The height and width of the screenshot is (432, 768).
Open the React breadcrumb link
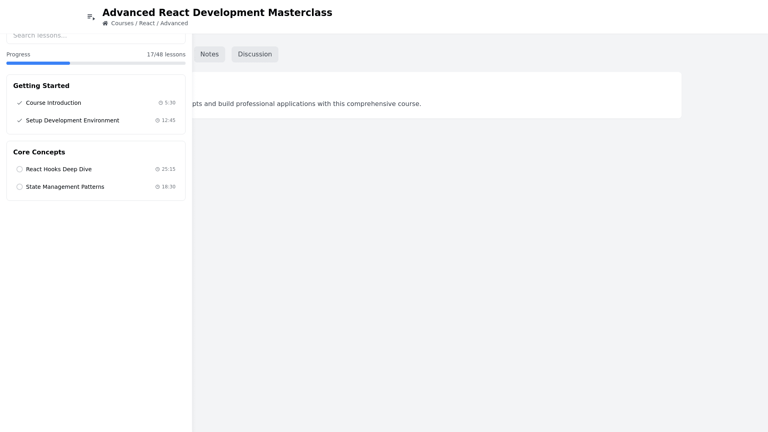pyautogui.click(x=146, y=23)
